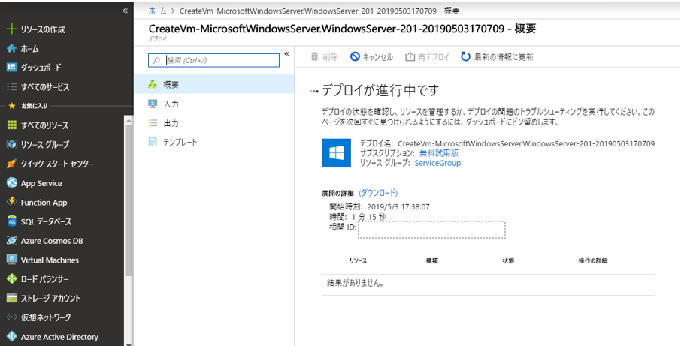The image size is (681, 346).
Task: Open the ServiceGroup resource group link
Action: (437, 163)
